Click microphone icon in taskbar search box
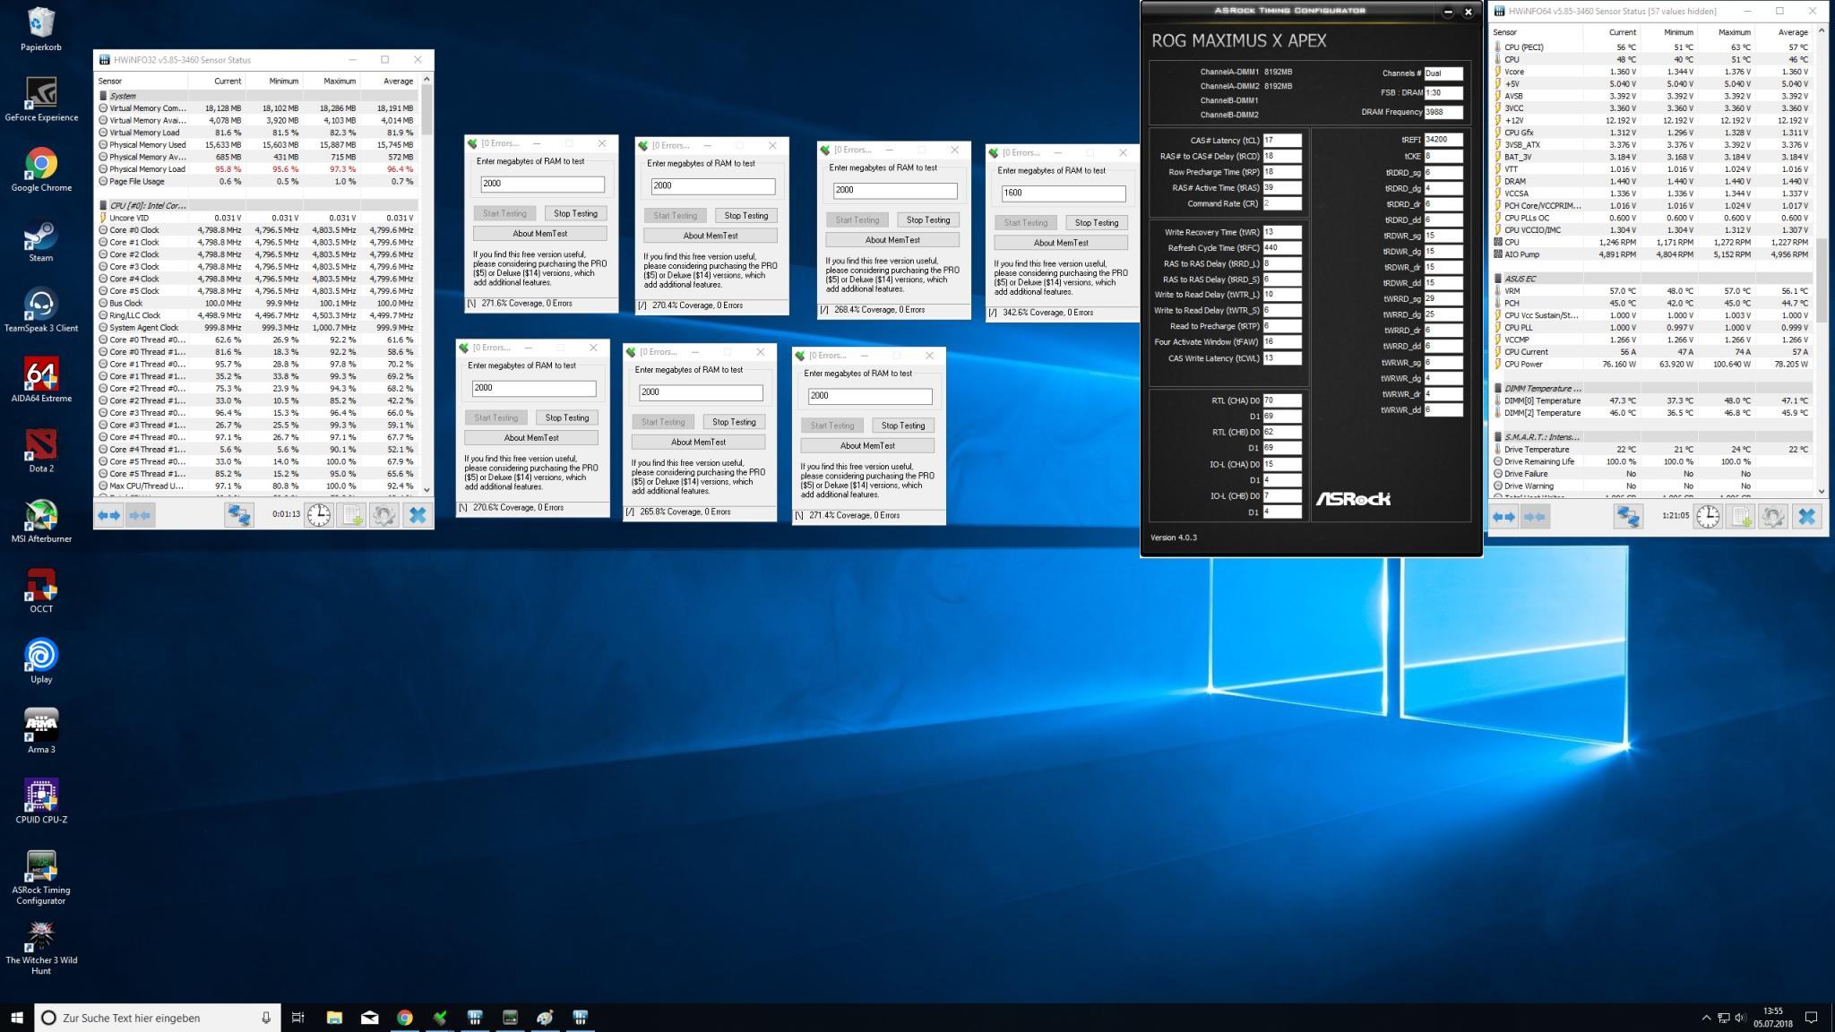 pos(266,1018)
